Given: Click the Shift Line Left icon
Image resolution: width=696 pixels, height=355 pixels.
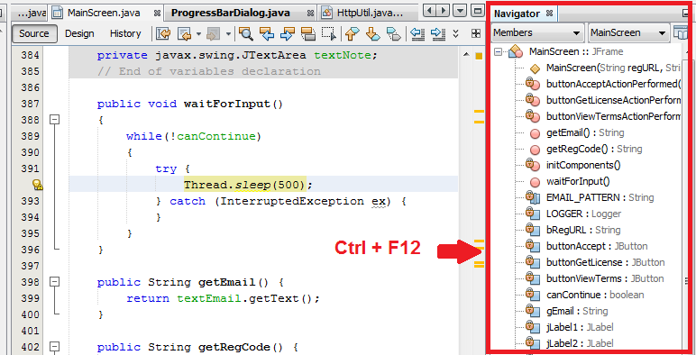Looking at the screenshot, I should click(417, 33).
